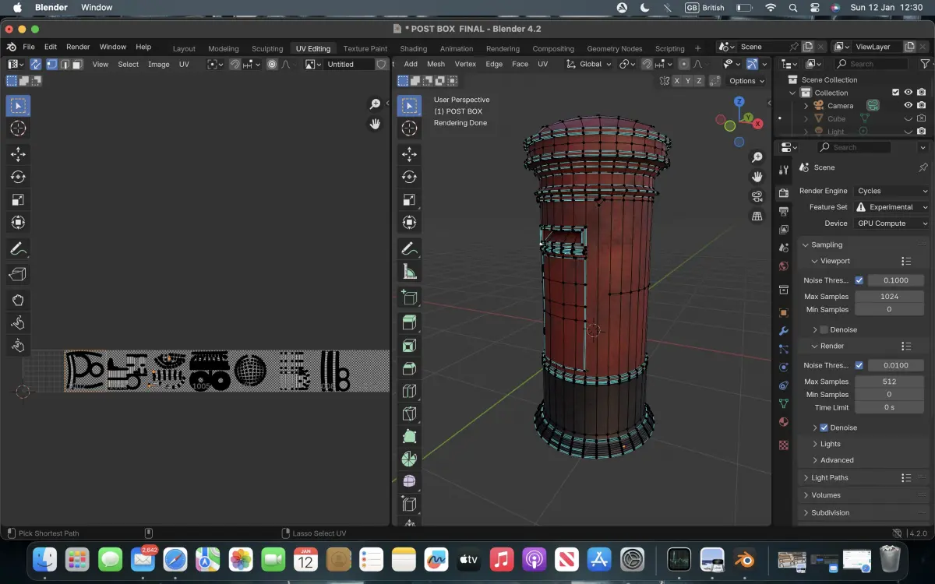Launch Blender from the Dock
This screenshot has width=935, height=584.
[744, 559]
